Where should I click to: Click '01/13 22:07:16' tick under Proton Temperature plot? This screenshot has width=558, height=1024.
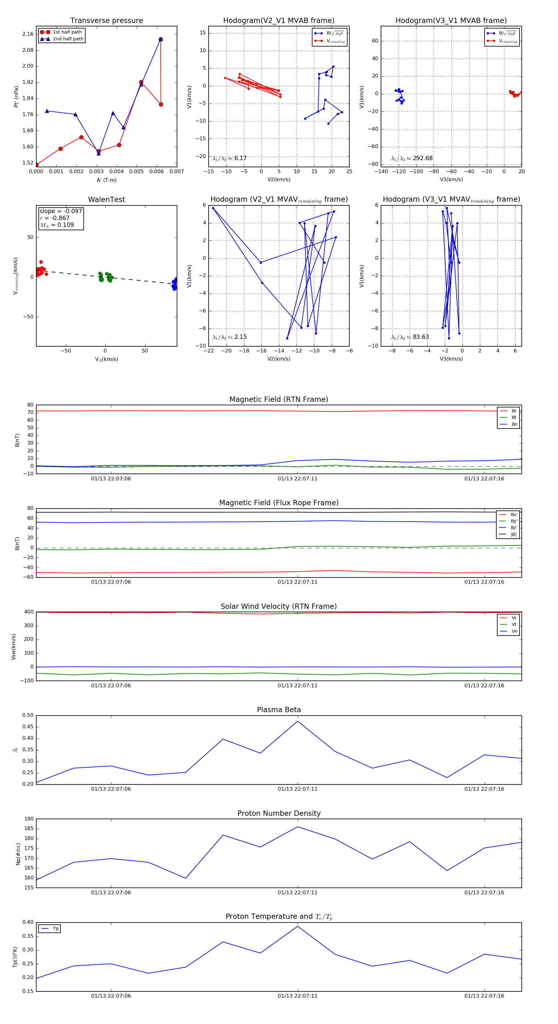pos(484,996)
